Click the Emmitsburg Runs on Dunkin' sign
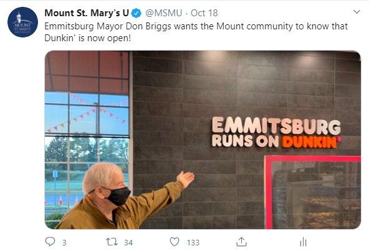 (276, 132)
